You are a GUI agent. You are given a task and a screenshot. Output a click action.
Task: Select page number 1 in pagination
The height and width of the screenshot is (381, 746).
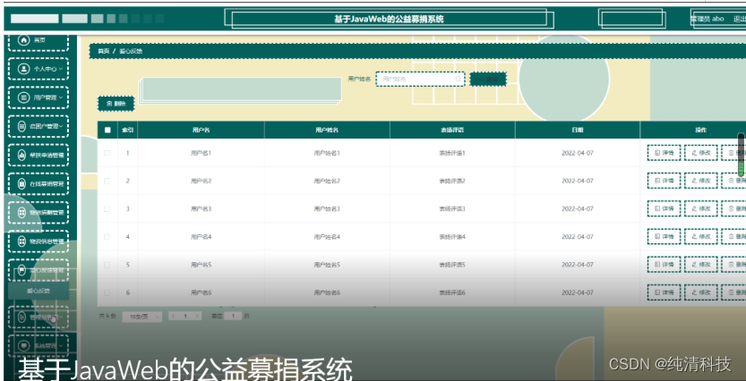(x=185, y=316)
